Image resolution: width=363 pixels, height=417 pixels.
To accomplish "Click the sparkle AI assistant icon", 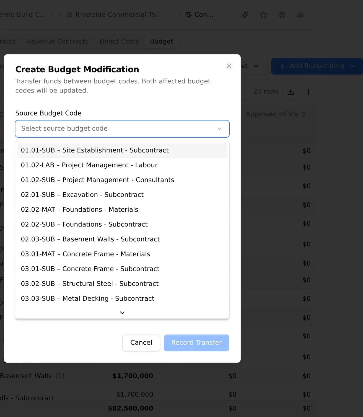I will tap(245, 15).
